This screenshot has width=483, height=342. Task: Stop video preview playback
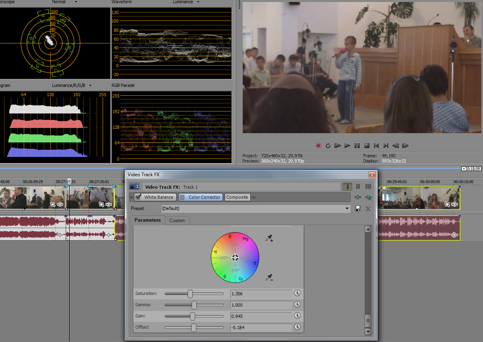(x=367, y=146)
